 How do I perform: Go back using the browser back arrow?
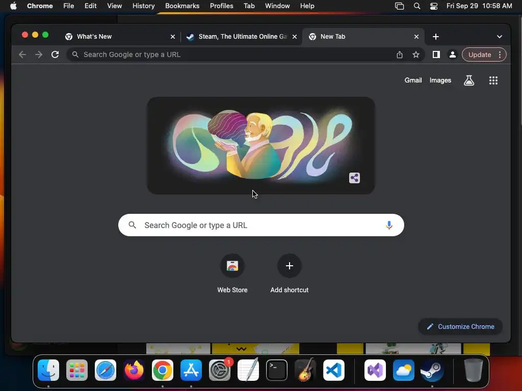click(x=22, y=54)
